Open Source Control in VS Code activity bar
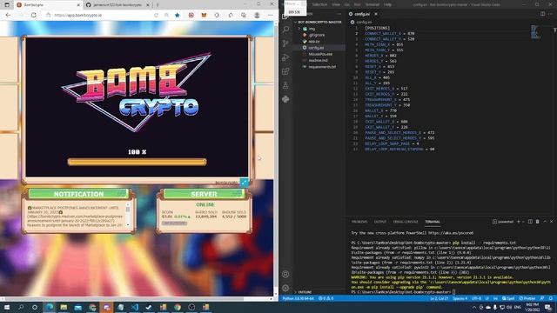557x313 pixels. coord(285,43)
